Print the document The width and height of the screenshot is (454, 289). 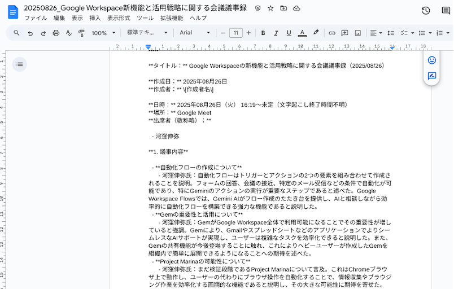tap(56, 33)
